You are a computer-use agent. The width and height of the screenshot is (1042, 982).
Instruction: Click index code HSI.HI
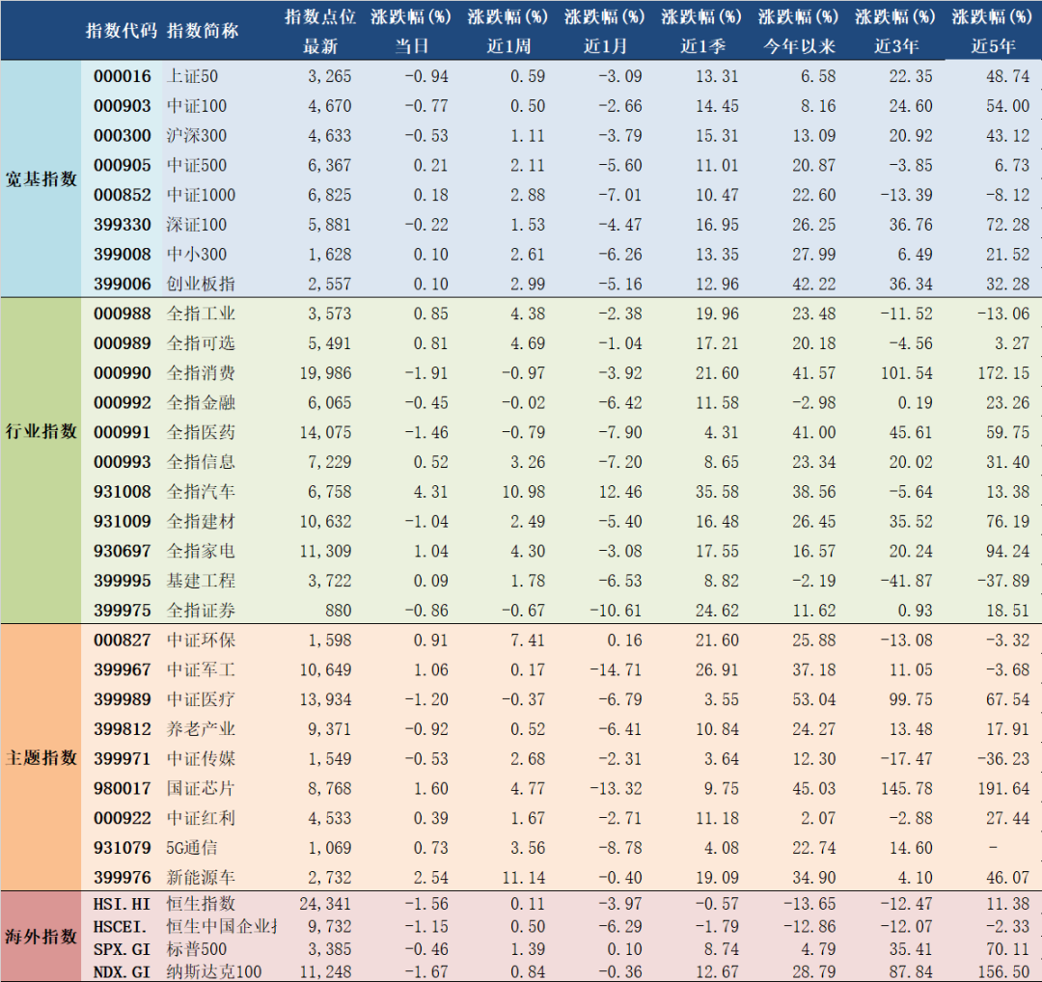(x=122, y=904)
